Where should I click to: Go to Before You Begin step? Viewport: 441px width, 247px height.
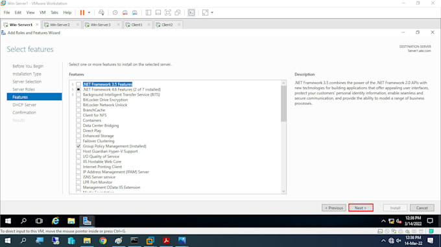click(28, 66)
